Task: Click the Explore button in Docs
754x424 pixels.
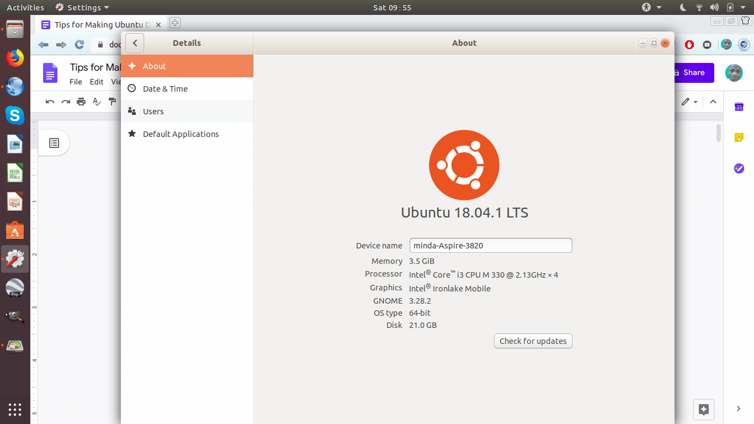Action: (x=704, y=409)
